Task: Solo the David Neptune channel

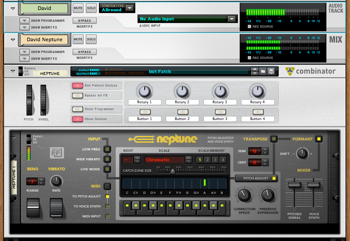Action: tap(91, 39)
